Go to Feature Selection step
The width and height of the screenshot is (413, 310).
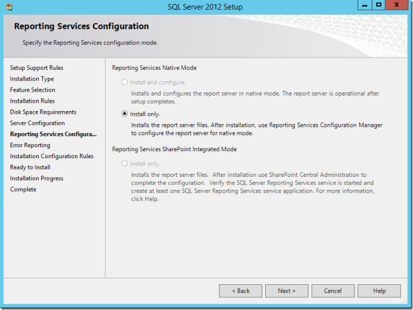click(33, 90)
